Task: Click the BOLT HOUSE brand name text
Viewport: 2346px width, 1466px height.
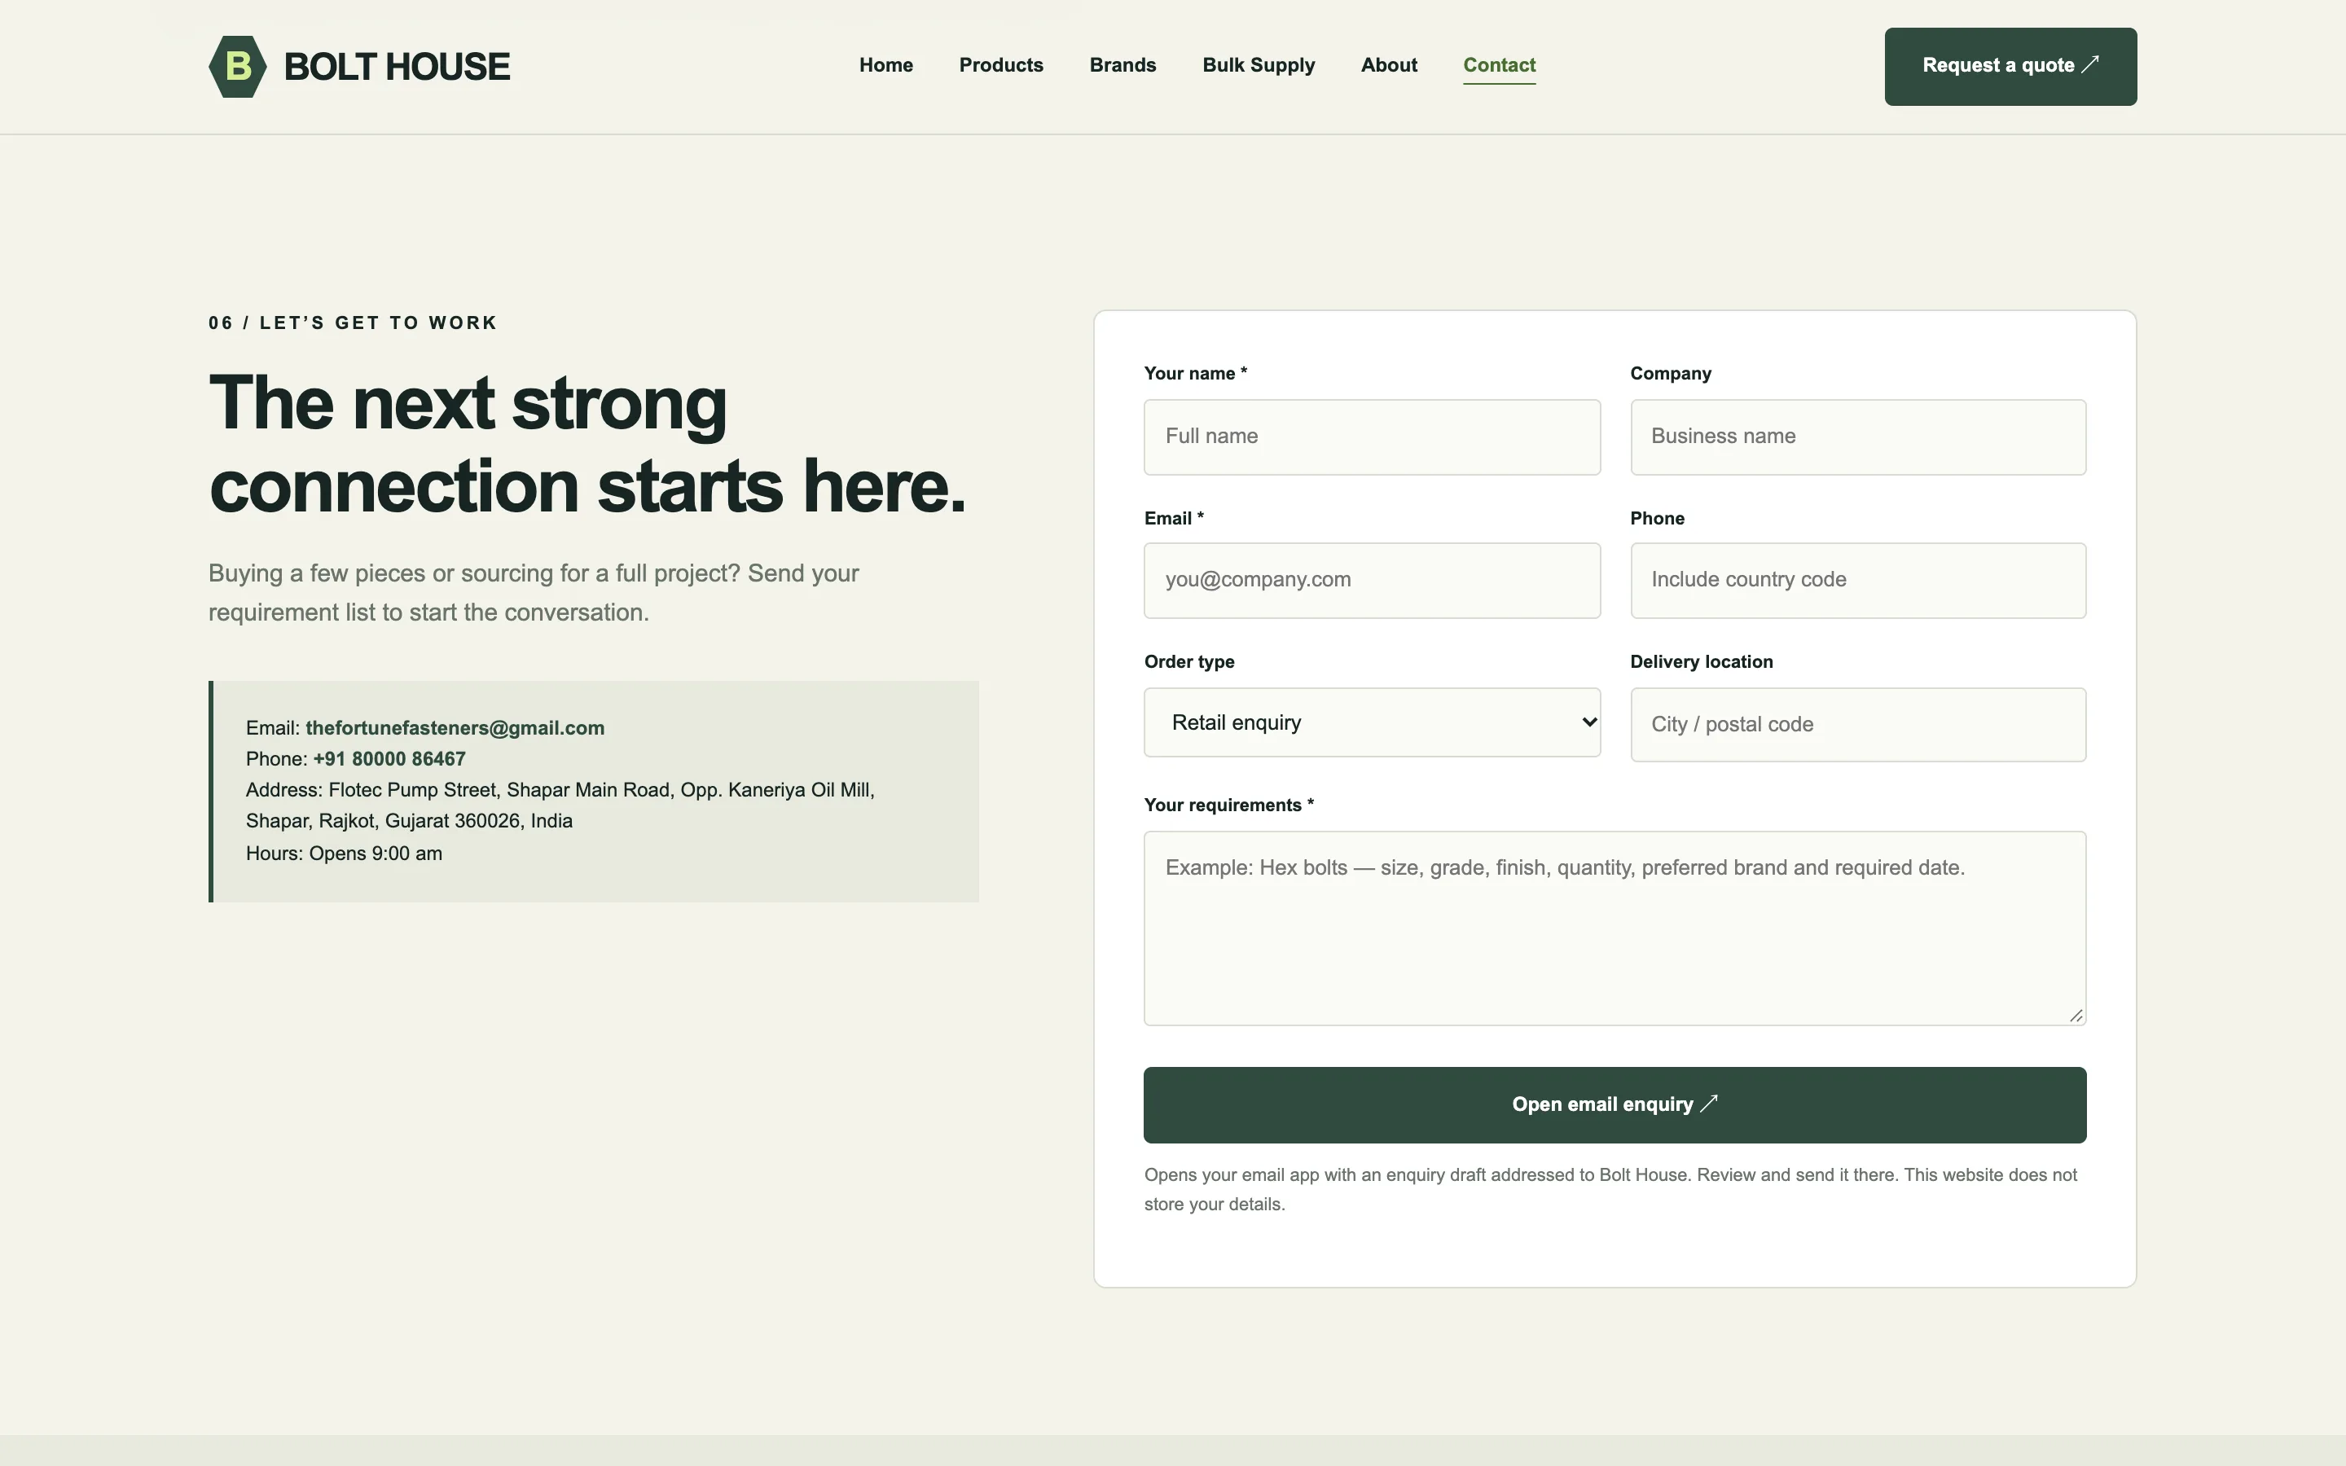Action: click(397, 67)
